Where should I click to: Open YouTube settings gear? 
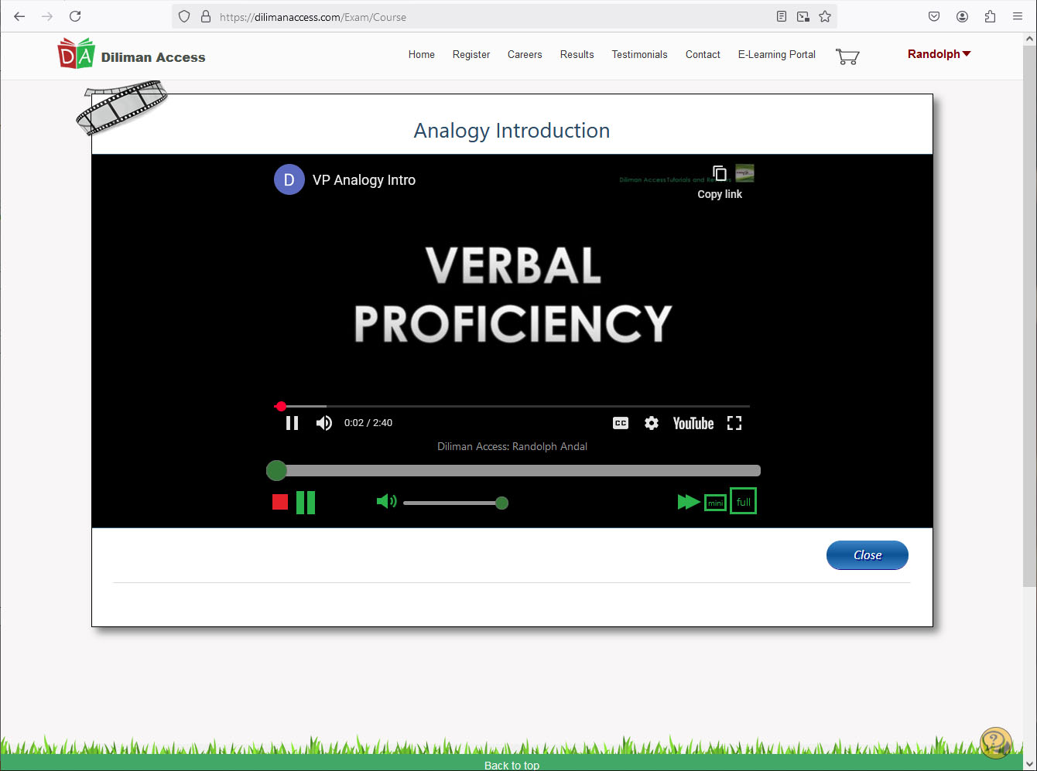pos(652,423)
